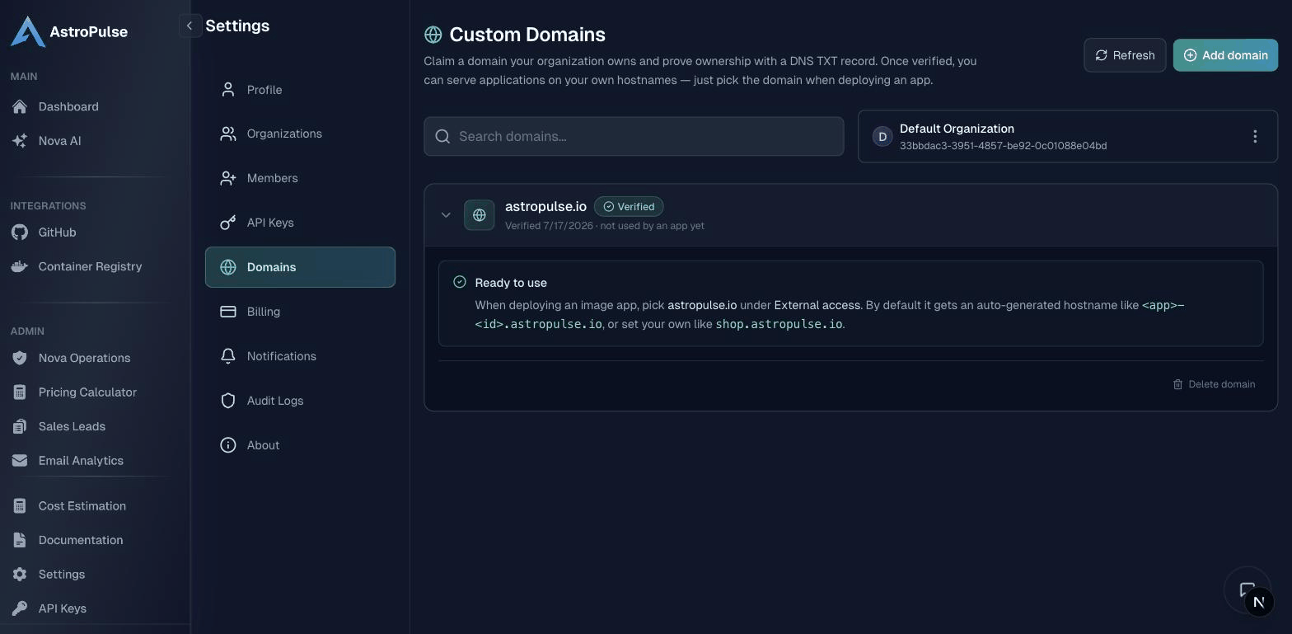Click the Profile person icon
This screenshot has width=1292, height=634.
[x=228, y=90]
